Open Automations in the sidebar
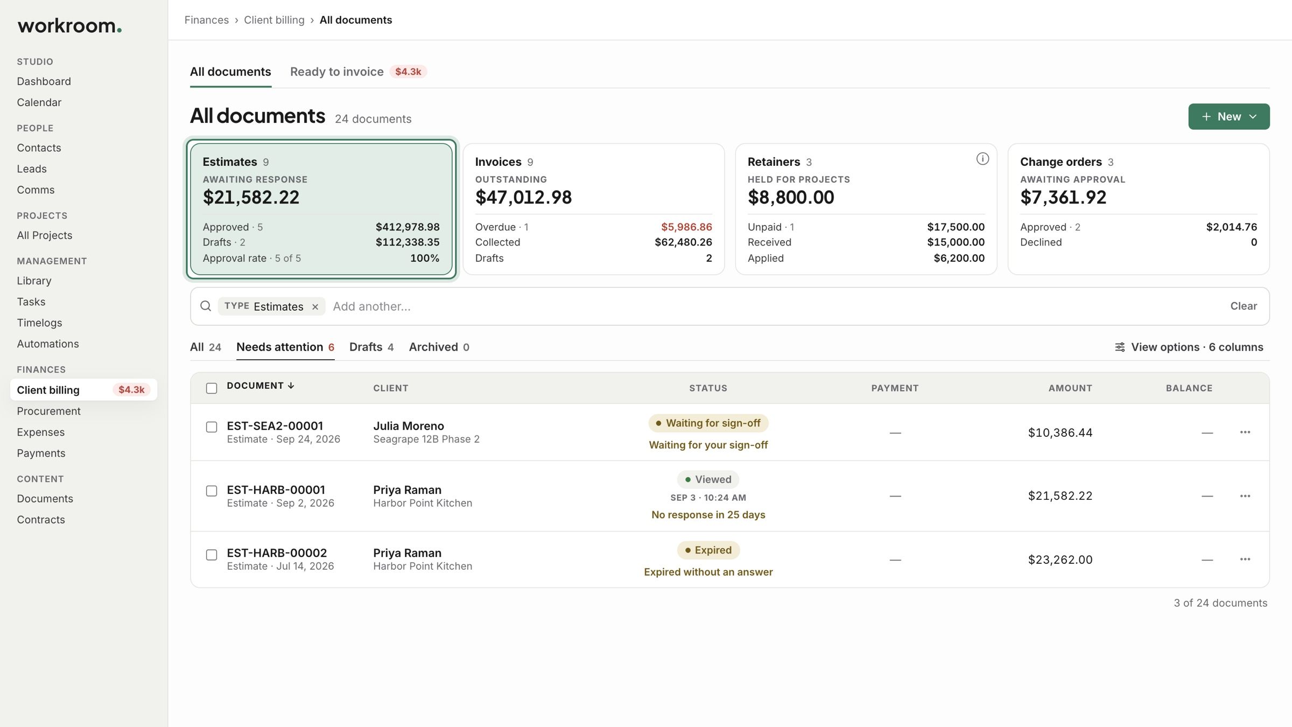Screen dimensions: 1292x727 click(x=48, y=344)
